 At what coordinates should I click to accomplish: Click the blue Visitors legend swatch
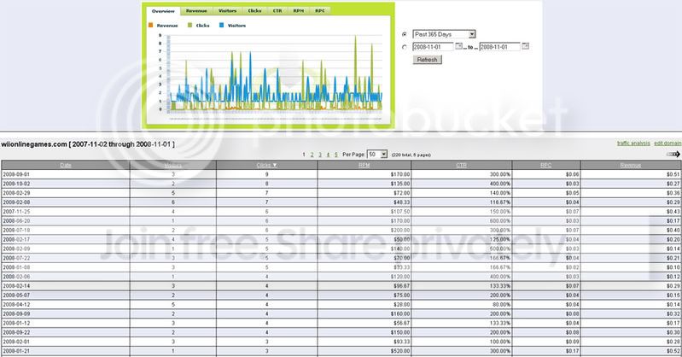pyautogui.click(x=221, y=26)
